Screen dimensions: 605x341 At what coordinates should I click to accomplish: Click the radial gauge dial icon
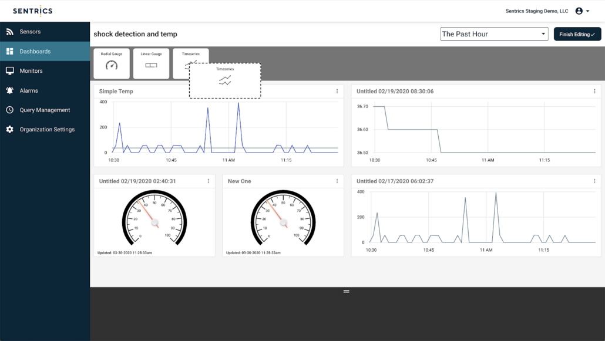click(x=112, y=65)
